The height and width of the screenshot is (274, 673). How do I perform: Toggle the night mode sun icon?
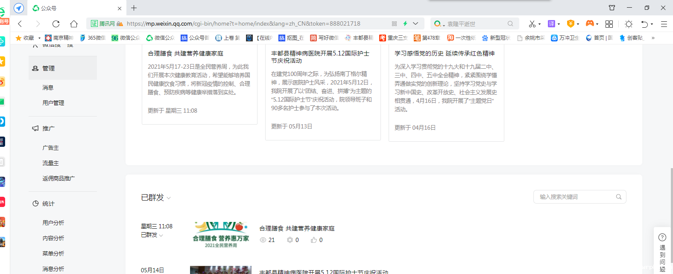[628, 24]
